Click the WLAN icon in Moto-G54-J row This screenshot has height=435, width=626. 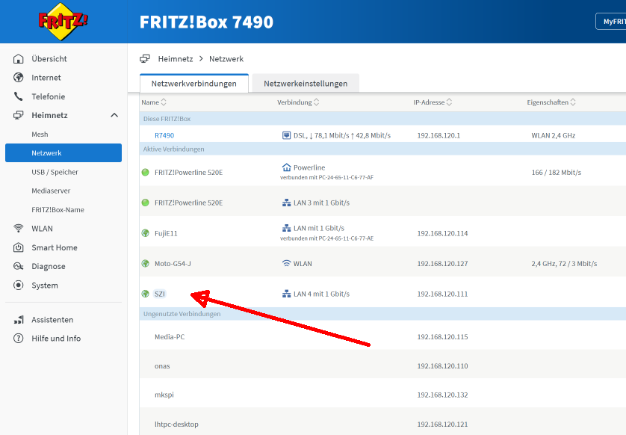[x=286, y=264]
